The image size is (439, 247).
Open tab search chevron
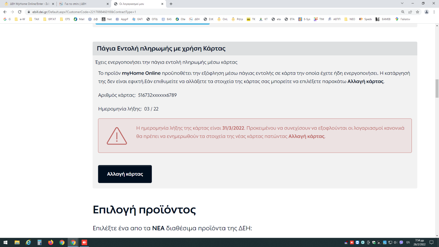[x=402, y=3]
